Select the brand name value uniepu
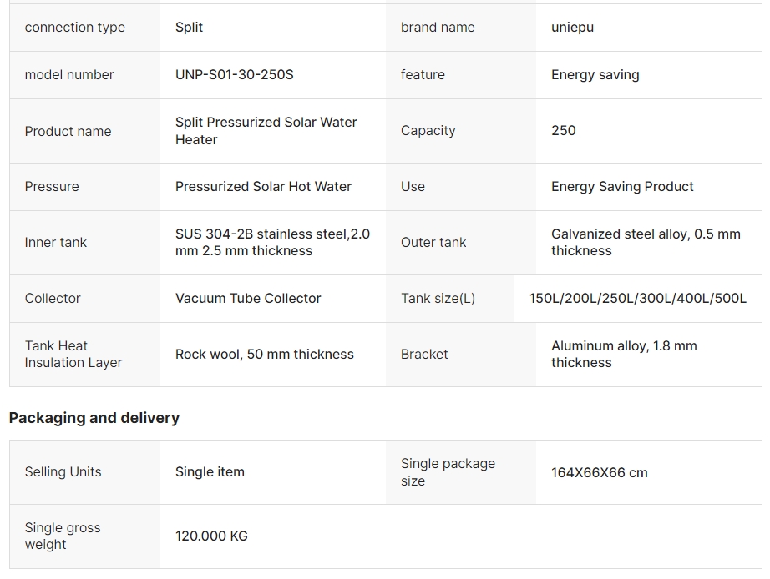Image resolution: width=770 pixels, height=579 pixels. [572, 28]
